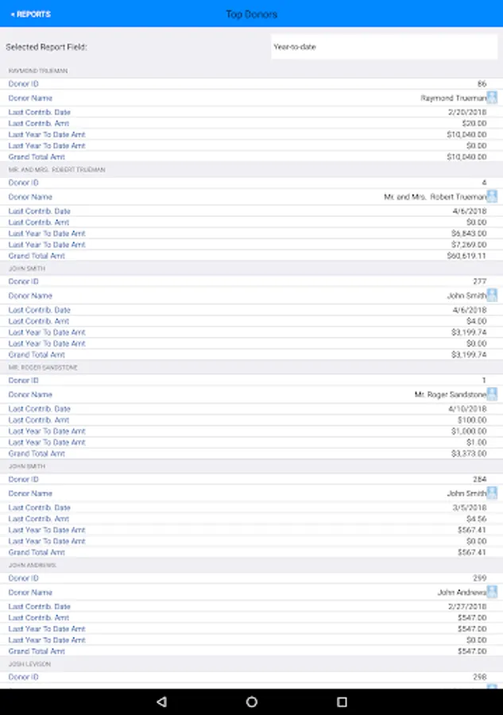Open the Year-to-date report field selector

click(x=384, y=47)
